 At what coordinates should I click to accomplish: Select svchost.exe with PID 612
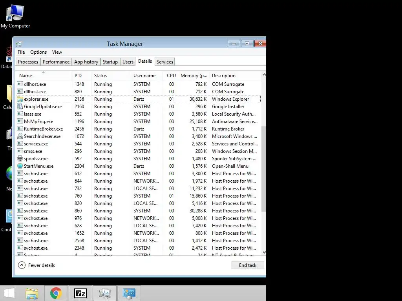click(139, 174)
